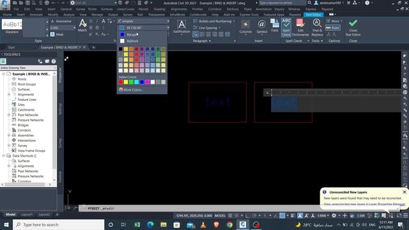The image size is (409, 230).
Task: Open the Prospector side tab
Action: click(x=60, y=75)
